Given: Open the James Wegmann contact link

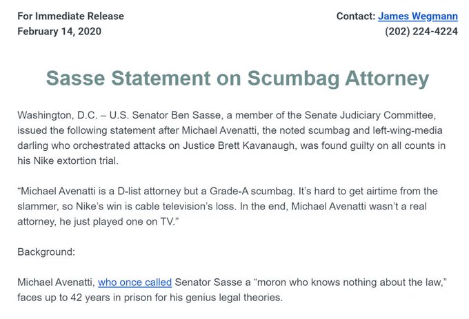Looking at the screenshot, I should pyautogui.click(x=417, y=16).
